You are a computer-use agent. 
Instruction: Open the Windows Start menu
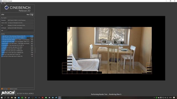(x=2, y=98)
